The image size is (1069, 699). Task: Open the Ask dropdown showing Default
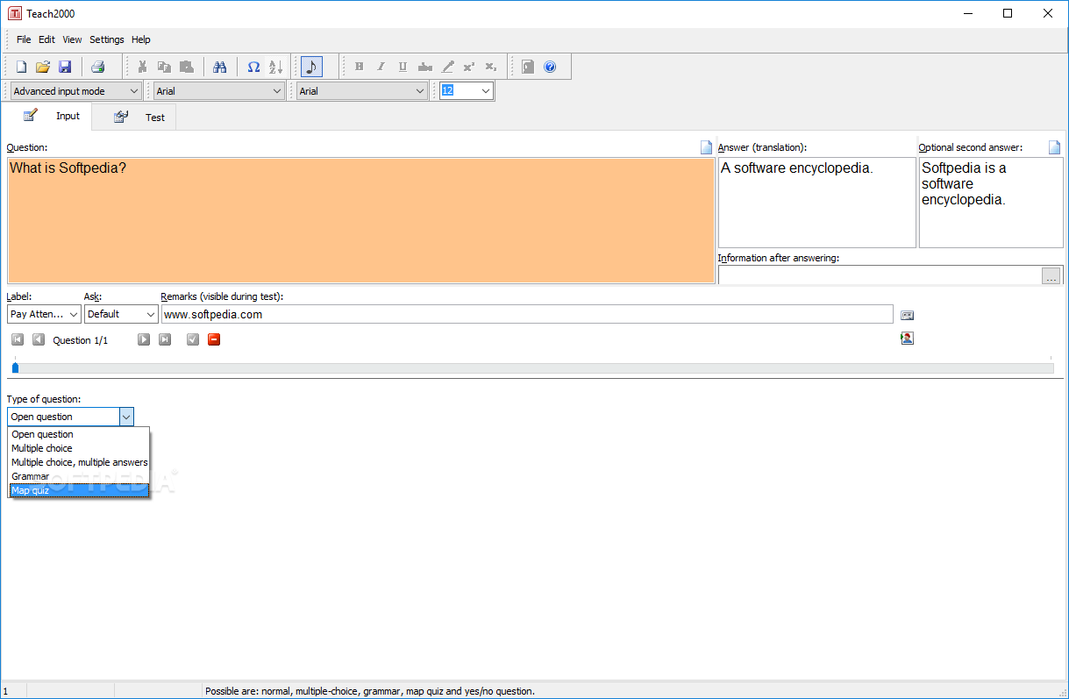coord(121,314)
